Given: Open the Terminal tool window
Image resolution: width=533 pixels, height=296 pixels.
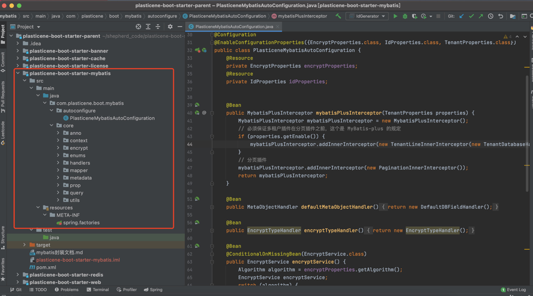Looking at the screenshot, I should tap(98, 290).
